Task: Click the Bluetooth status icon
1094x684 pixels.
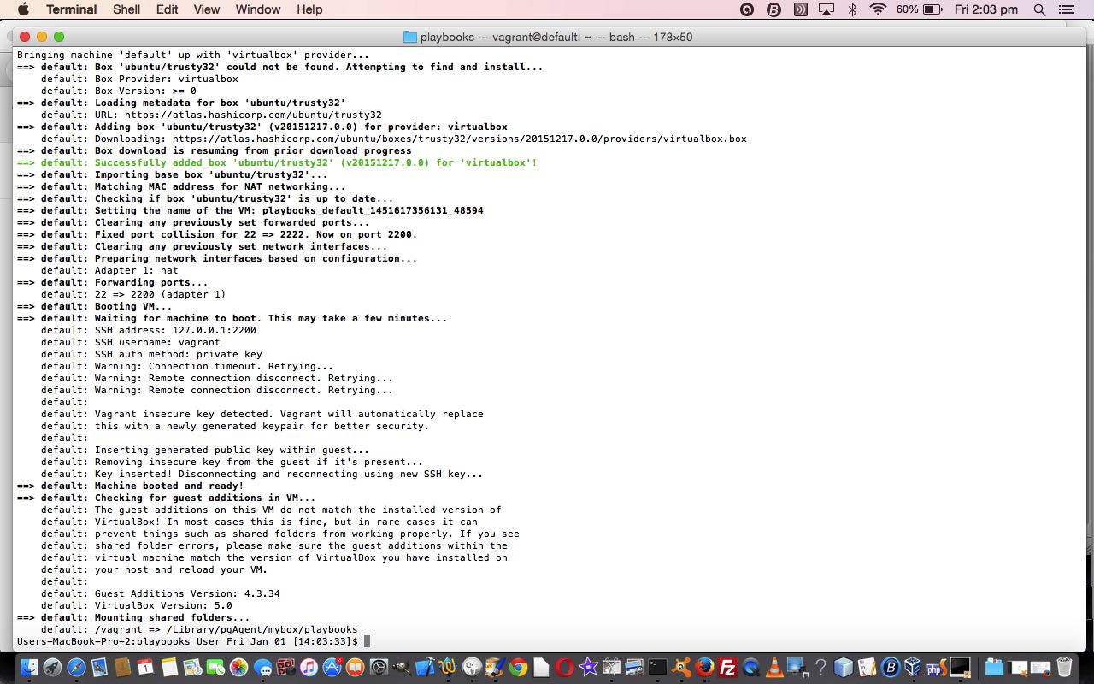Action: point(852,9)
